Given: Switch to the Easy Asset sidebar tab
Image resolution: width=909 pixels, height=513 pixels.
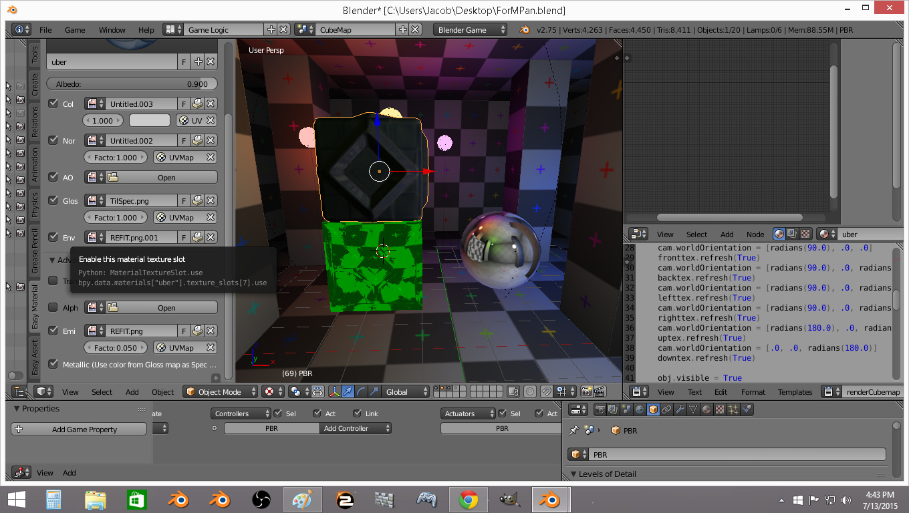Looking at the screenshot, I should pos(35,357).
